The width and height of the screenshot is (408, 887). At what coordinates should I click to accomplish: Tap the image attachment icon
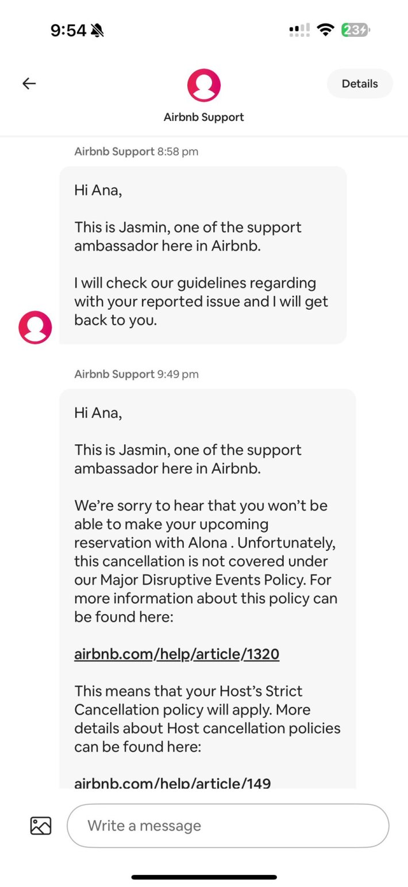(x=41, y=825)
